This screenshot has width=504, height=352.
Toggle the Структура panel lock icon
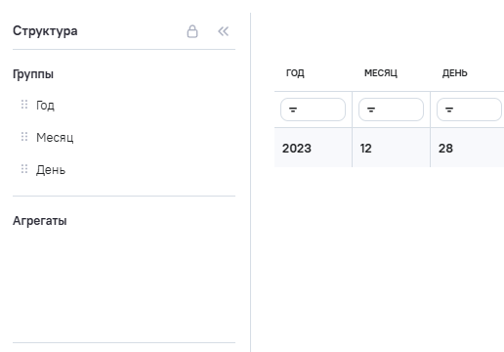point(192,31)
